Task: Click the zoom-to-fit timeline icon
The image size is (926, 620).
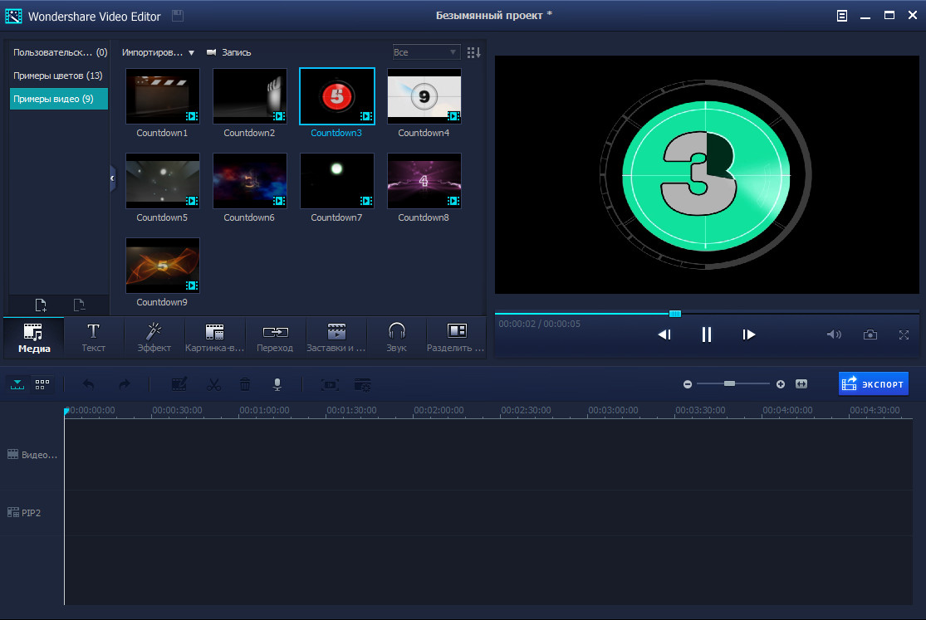Action: coord(801,384)
